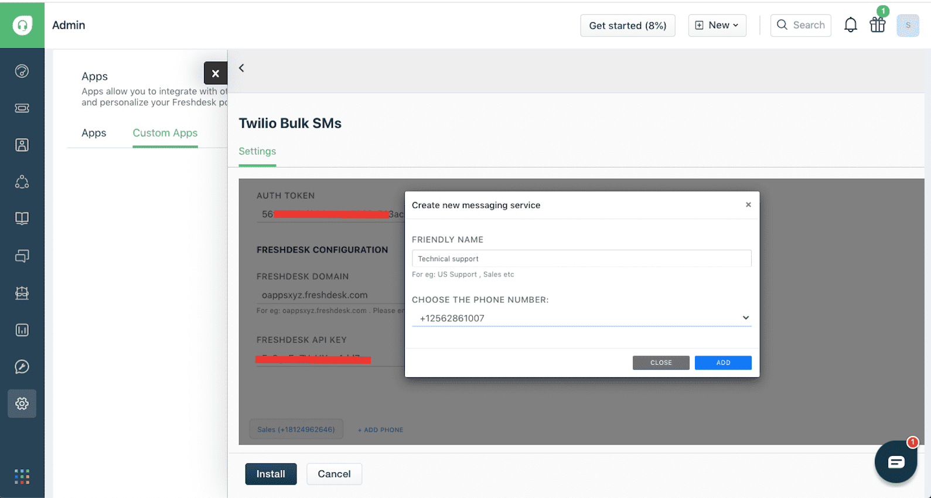The width and height of the screenshot is (931, 498).
Task: Open the Contacts icon in sidebar
Action: (22, 145)
